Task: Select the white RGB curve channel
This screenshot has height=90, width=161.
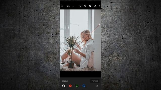Action: pyautogui.click(x=64, y=86)
